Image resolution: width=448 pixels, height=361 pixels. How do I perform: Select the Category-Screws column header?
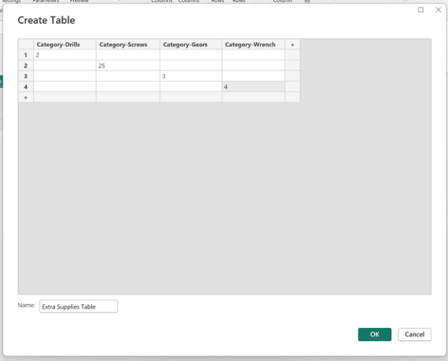(128, 45)
